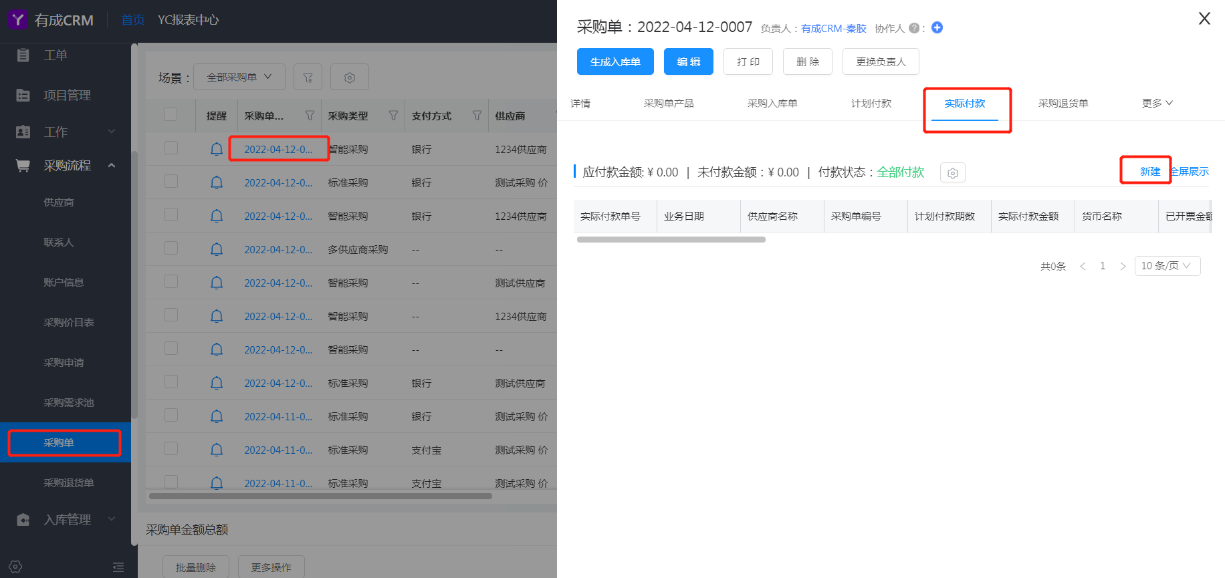
Task: Click the 有成CRM logo icon
Action: (x=17, y=19)
